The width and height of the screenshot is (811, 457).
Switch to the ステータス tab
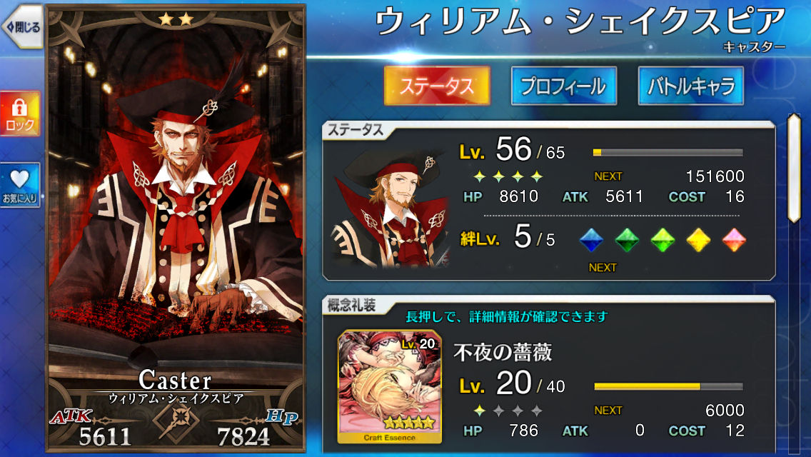point(437,86)
